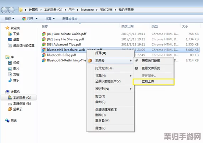
Task: Choose 删除(D) in context menu
Action: (110, 115)
